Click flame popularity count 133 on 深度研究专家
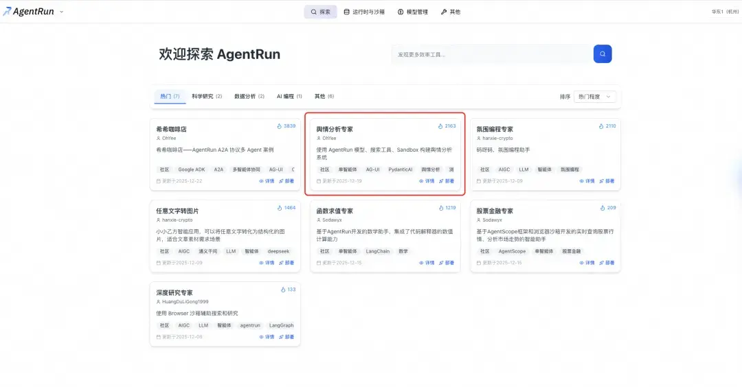 (288, 290)
